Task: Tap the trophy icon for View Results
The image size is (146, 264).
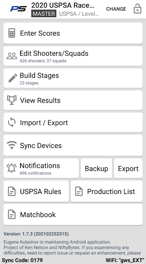Action: tap(12, 100)
